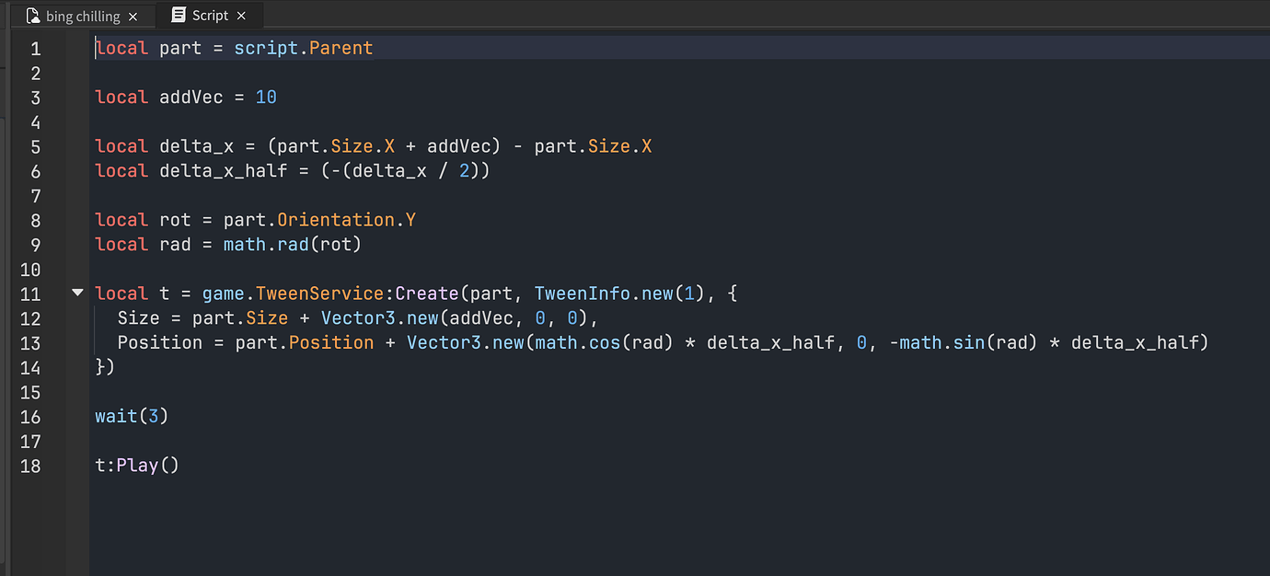Click line number 18 in the gutter
This screenshot has width=1270, height=576.
point(30,466)
